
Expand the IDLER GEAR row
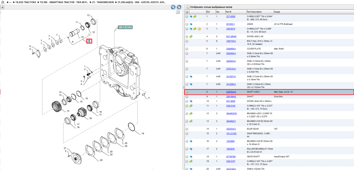point(187,129)
